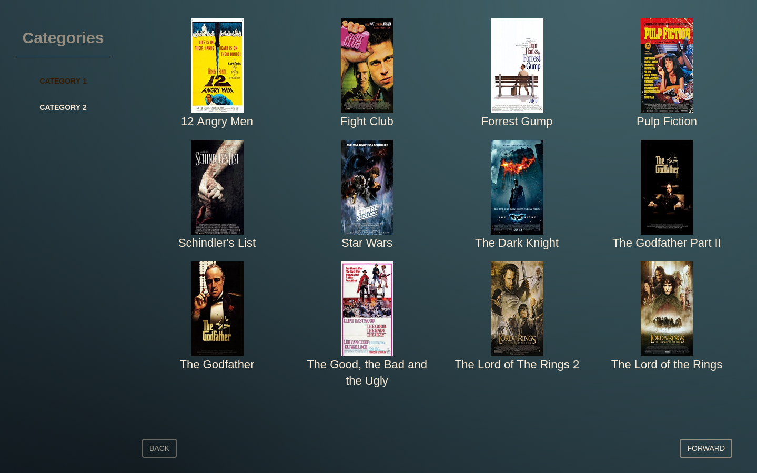757x473 pixels.
Task: Select Category 2 in the sidebar
Action: [x=63, y=107]
